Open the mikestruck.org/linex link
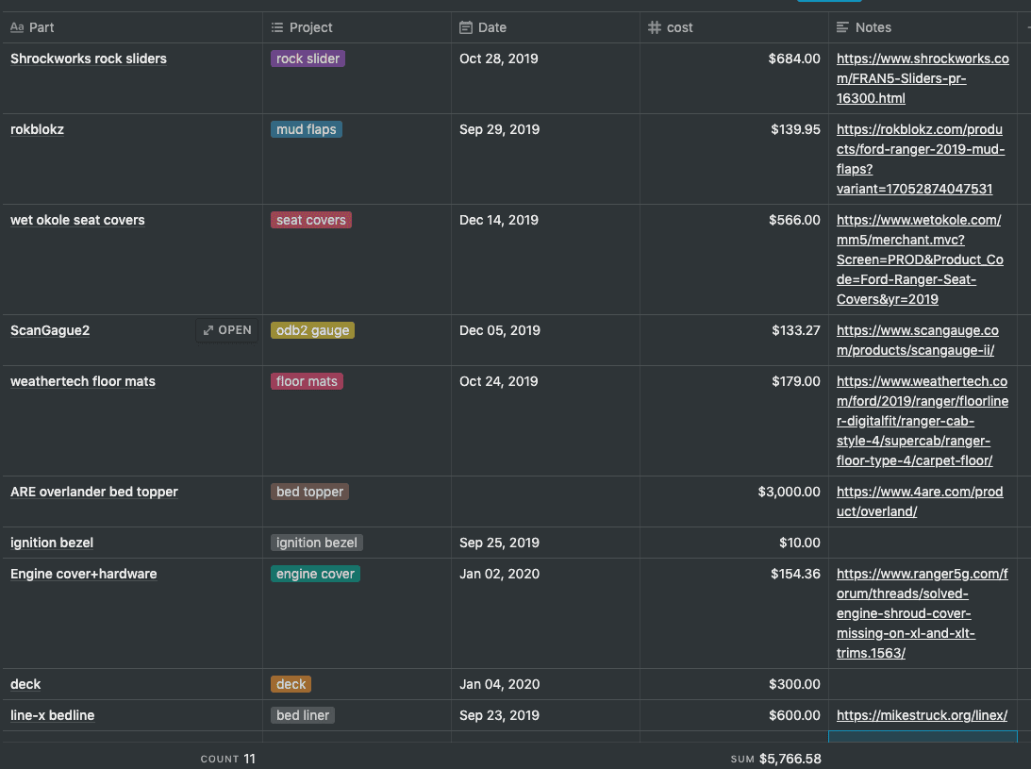Image resolution: width=1031 pixels, height=769 pixels. click(x=922, y=715)
